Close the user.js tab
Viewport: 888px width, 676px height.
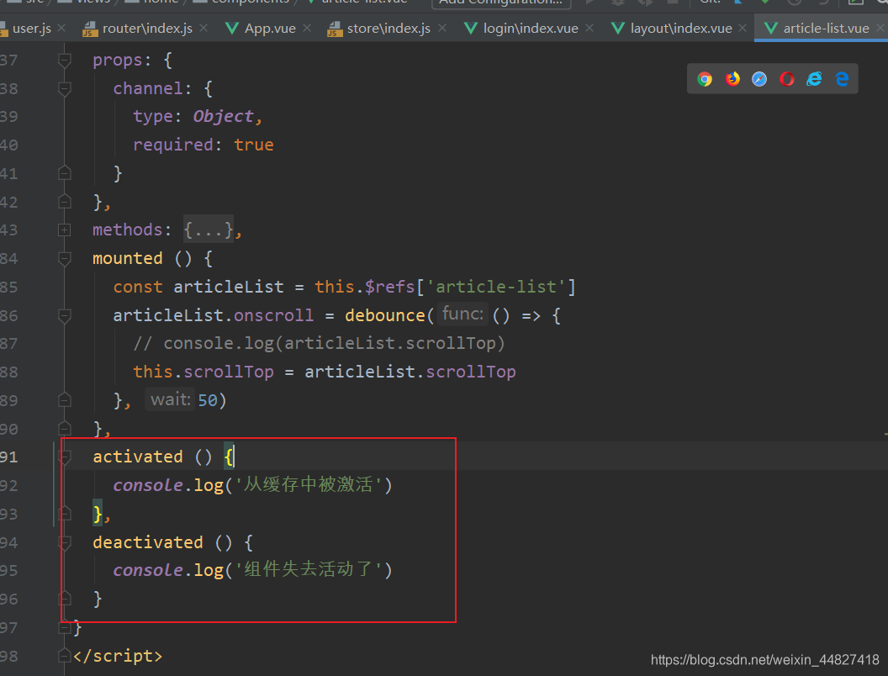[x=61, y=28]
